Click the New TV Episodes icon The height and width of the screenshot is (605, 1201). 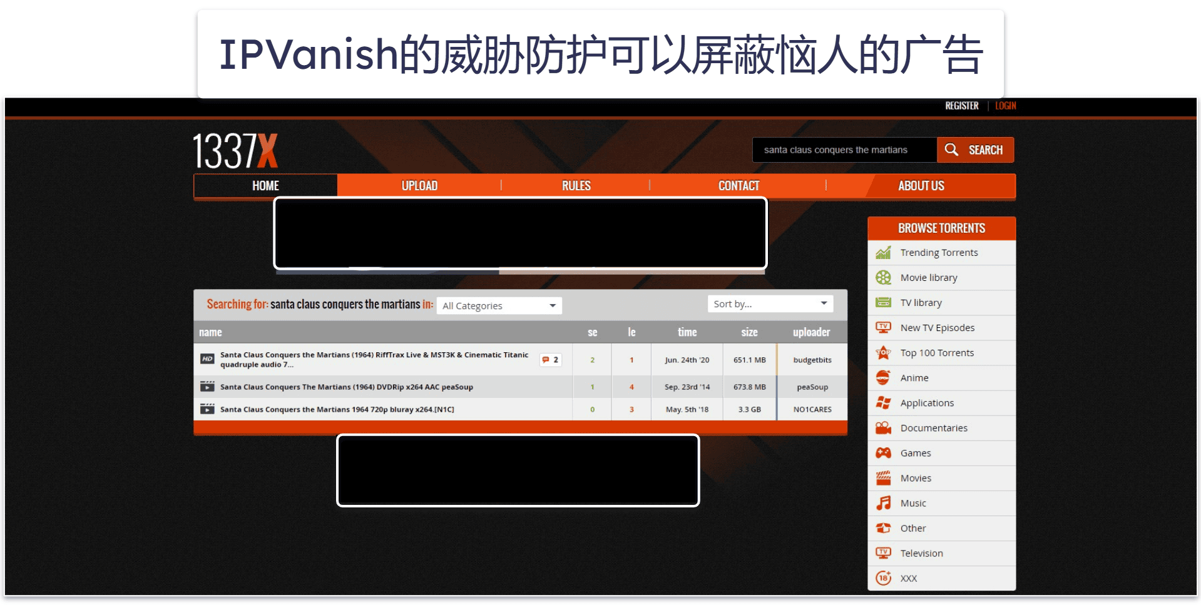(x=883, y=328)
